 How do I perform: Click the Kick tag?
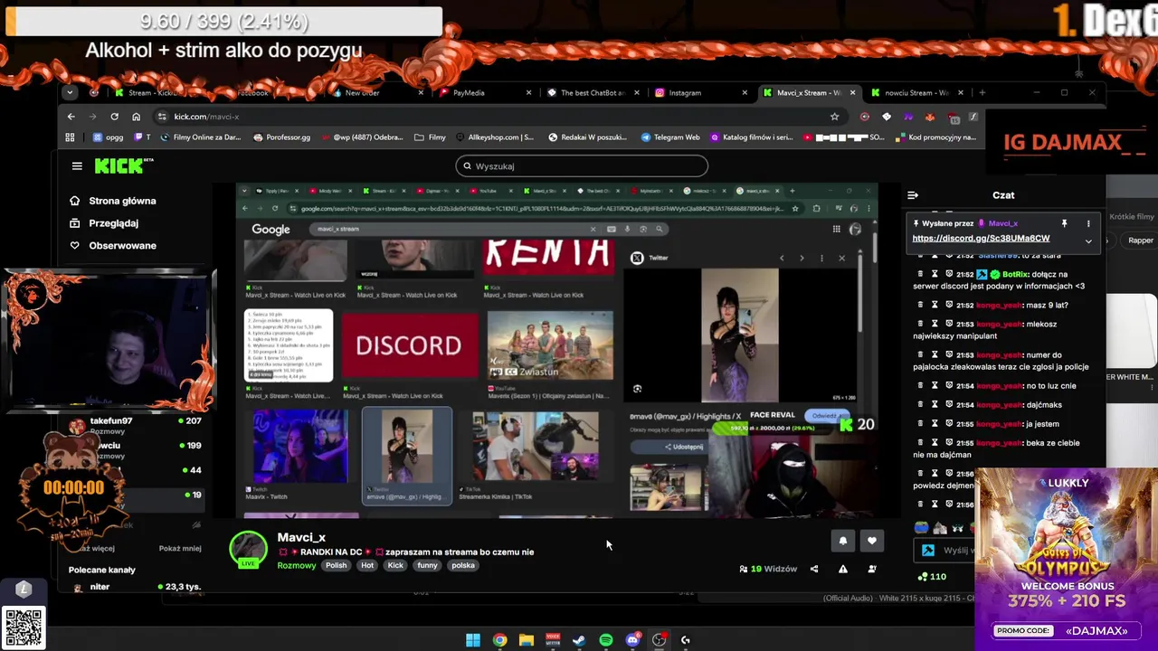pyautogui.click(x=395, y=565)
